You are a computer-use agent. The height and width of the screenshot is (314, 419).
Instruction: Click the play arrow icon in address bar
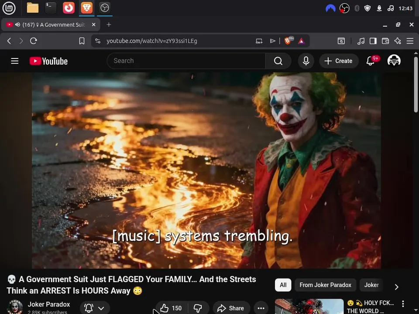(272, 41)
